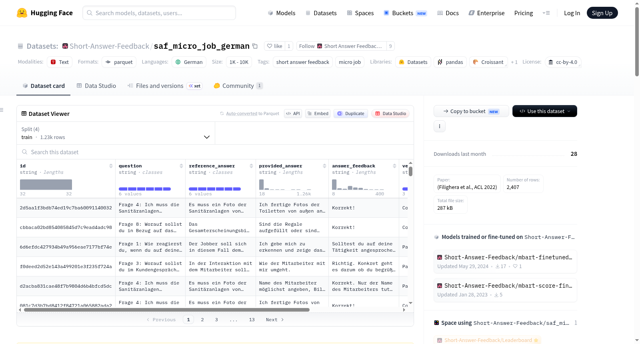Click Copy to bucket button
The image size is (640, 344).
(471, 111)
